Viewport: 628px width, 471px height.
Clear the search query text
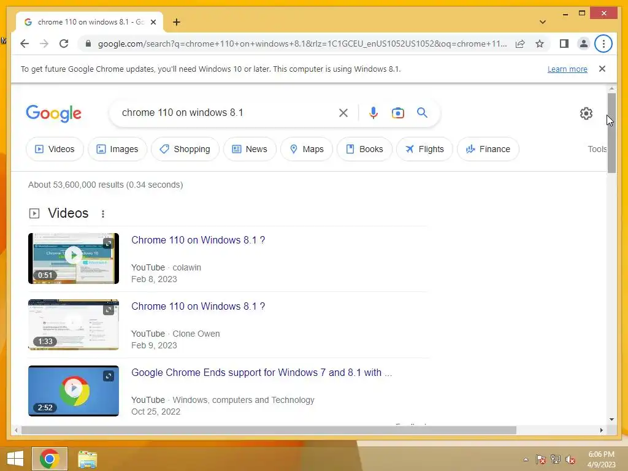pos(343,113)
